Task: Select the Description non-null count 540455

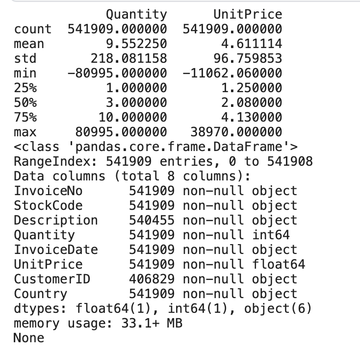Action: 152,220
